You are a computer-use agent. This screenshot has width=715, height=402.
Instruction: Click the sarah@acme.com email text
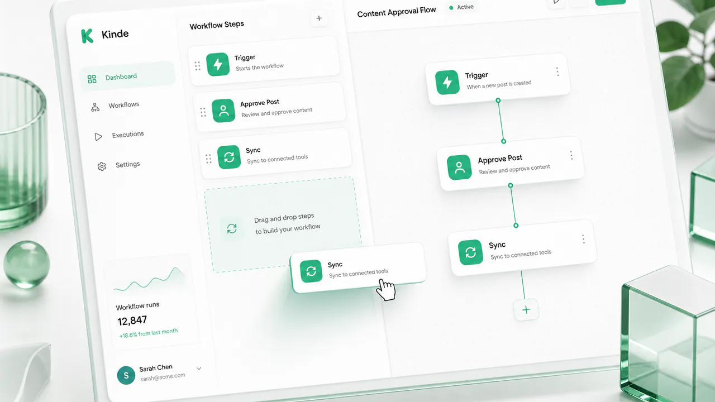[162, 376]
